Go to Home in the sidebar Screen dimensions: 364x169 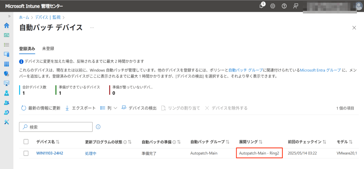tap(6, 25)
